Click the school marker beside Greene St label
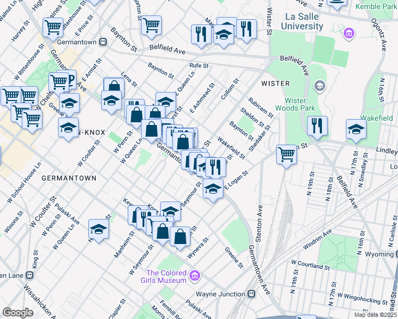The width and height of the screenshot is (398, 319). [x=69, y=104]
